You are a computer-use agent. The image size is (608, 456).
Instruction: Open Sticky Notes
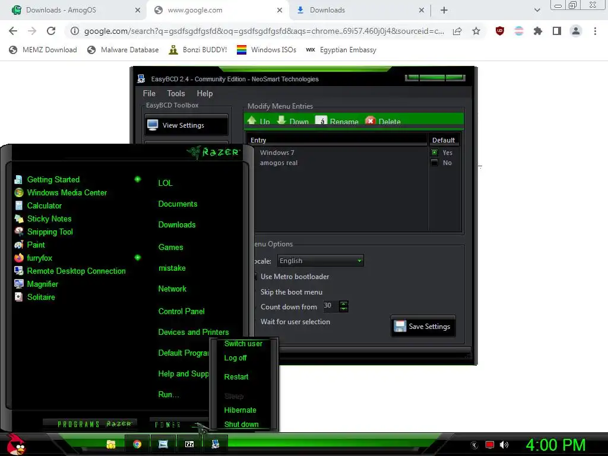[43, 218]
